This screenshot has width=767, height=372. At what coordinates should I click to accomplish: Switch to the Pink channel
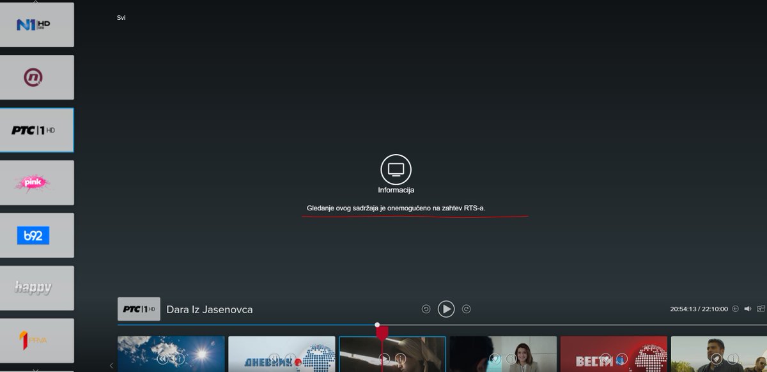[36, 183]
